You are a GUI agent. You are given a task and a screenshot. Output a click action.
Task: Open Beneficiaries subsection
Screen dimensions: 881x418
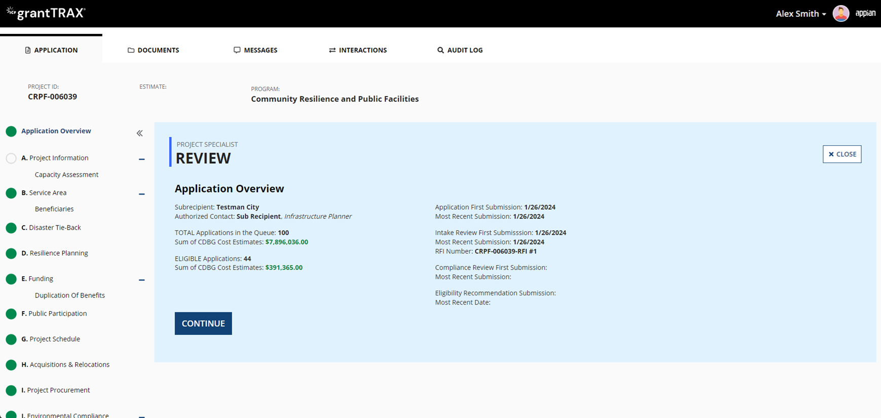coord(54,209)
